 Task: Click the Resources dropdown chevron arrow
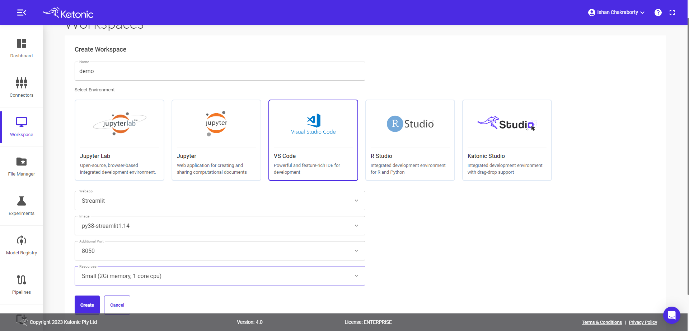(356, 276)
